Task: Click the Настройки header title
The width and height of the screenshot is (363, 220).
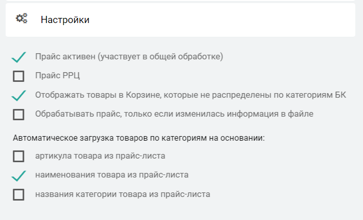Action: point(65,20)
